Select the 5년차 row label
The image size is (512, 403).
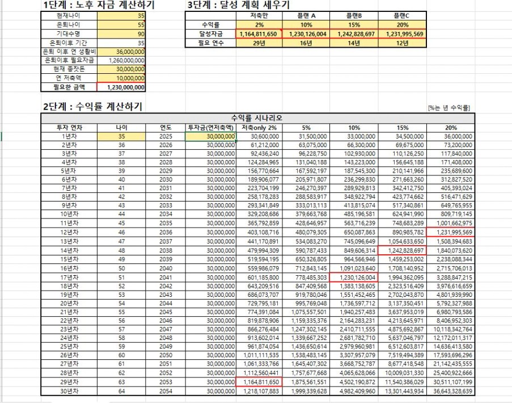click(x=69, y=171)
